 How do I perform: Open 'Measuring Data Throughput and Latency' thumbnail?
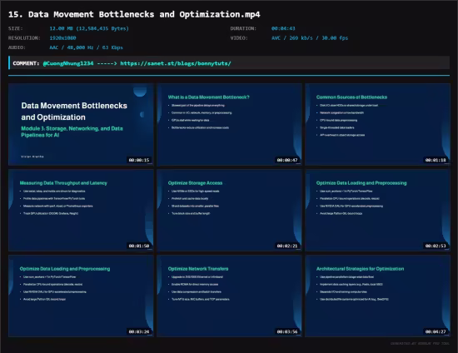[x=81, y=211]
